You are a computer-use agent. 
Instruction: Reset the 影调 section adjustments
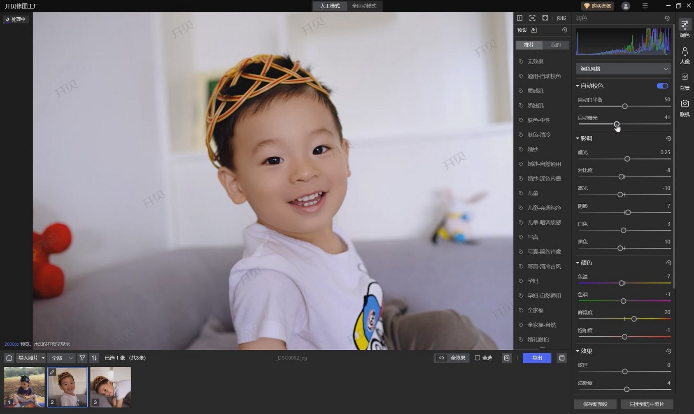pos(668,139)
